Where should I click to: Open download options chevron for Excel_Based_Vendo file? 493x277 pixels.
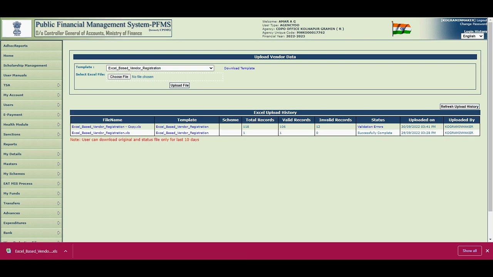click(65, 251)
